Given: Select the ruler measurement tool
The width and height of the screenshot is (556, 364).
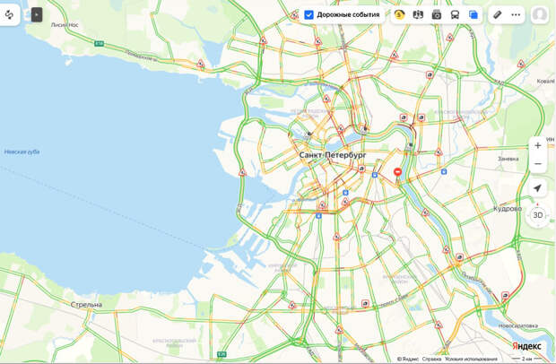Looking at the screenshot, I should pos(498,15).
